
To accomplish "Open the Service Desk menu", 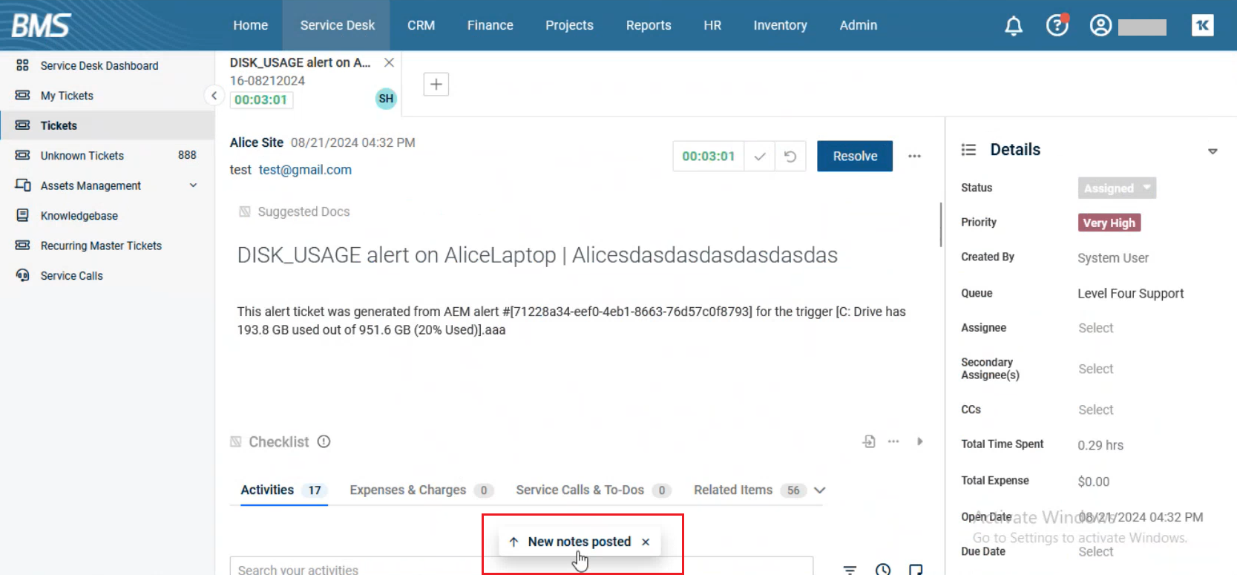I will (337, 25).
